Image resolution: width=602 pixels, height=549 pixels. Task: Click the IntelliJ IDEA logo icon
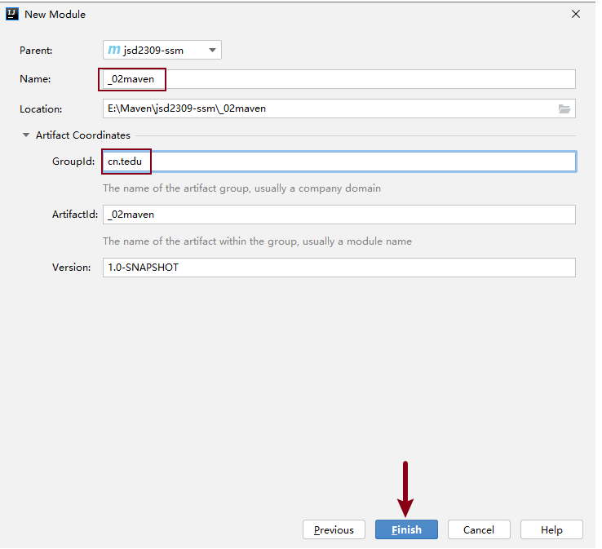[x=12, y=14]
